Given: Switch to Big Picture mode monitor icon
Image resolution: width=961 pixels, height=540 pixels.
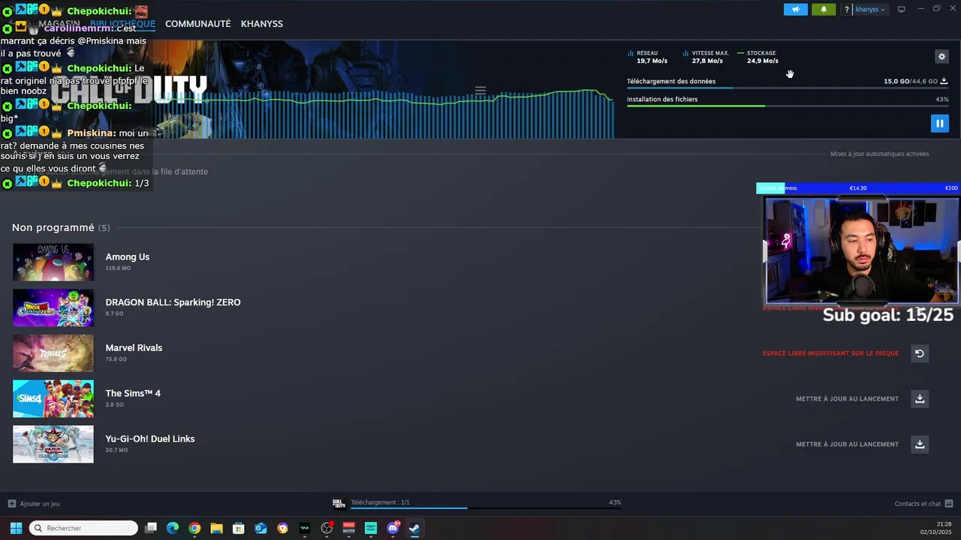Looking at the screenshot, I should click(x=902, y=10).
